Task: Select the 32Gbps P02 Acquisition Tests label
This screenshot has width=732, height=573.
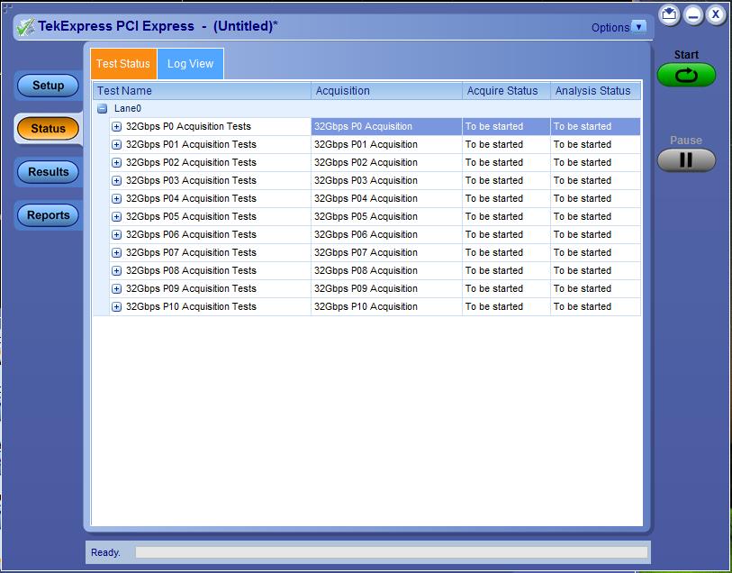Action: pos(191,162)
